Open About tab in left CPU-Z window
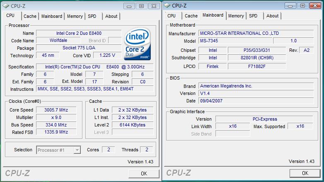The width and height of the screenshot is (324, 182). [111, 16]
